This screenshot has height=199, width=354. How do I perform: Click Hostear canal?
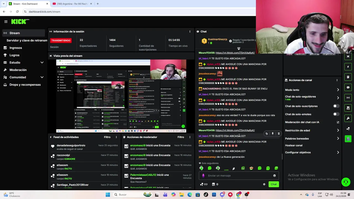coord(294,145)
